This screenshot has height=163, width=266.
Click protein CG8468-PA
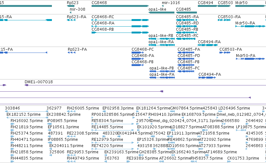pyautogui.click(x=143, y=56)
